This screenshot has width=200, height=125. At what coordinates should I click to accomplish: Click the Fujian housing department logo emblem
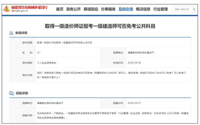[6, 9]
